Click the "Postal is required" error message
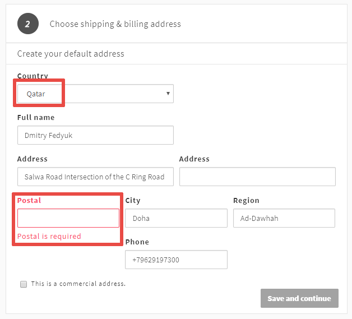Image resolution: width=352 pixels, height=319 pixels. click(x=49, y=236)
